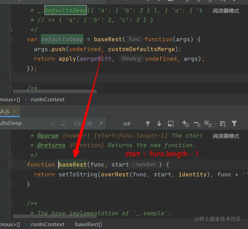248x229 pixels.
Task: Click the baseRest function name definition
Action: [73, 165]
